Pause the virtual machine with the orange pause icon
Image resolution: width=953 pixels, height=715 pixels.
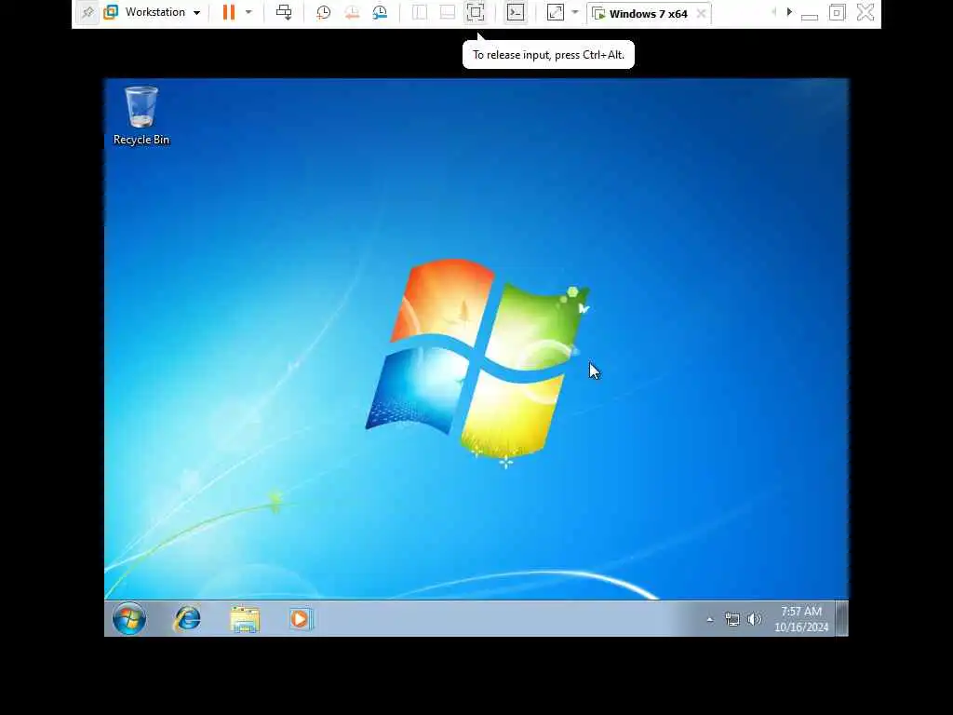click(x=229, y=12)
